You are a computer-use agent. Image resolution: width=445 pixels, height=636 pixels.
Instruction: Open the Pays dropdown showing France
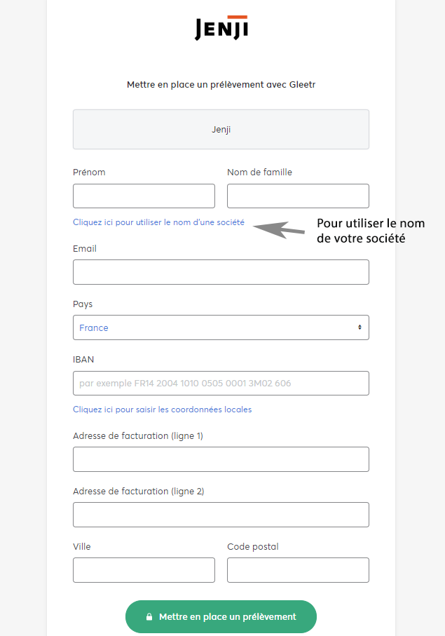click(221, 327)
